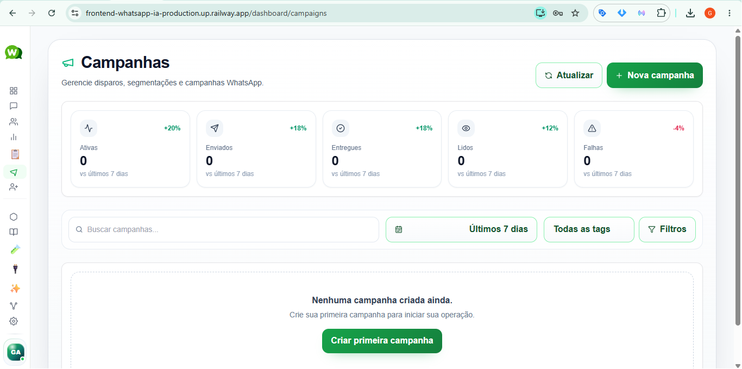Screen dimensions: 742x369
Task: Open the Chrome profile G avatar
Action: pyautogui.click(x=710, y=13)
